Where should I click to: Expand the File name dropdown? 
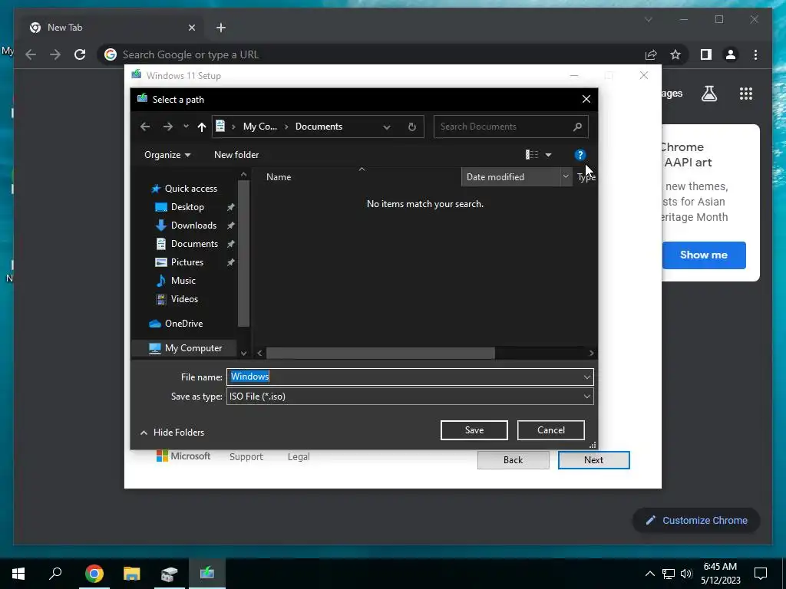click(x=587, y=377)
